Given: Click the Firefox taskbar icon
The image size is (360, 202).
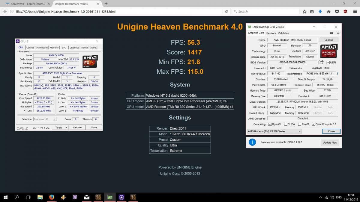Looking at the screenshot, I should 52,197.
